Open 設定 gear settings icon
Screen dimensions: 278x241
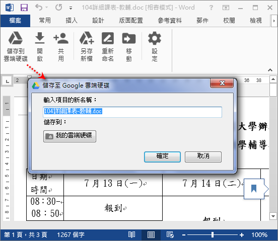pyautogui.click(x=155, y=38)
